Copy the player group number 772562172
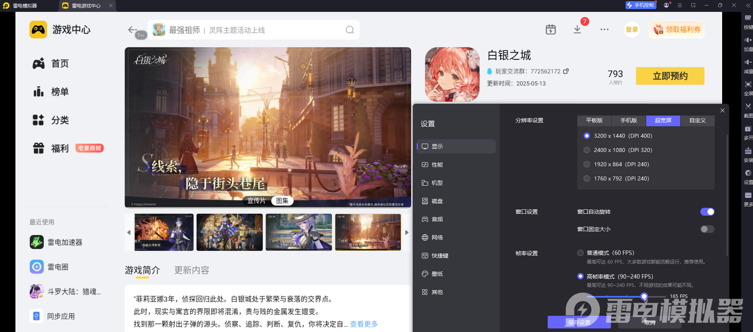The width and height of the screenshot is (753, 332). coord(566,71)
